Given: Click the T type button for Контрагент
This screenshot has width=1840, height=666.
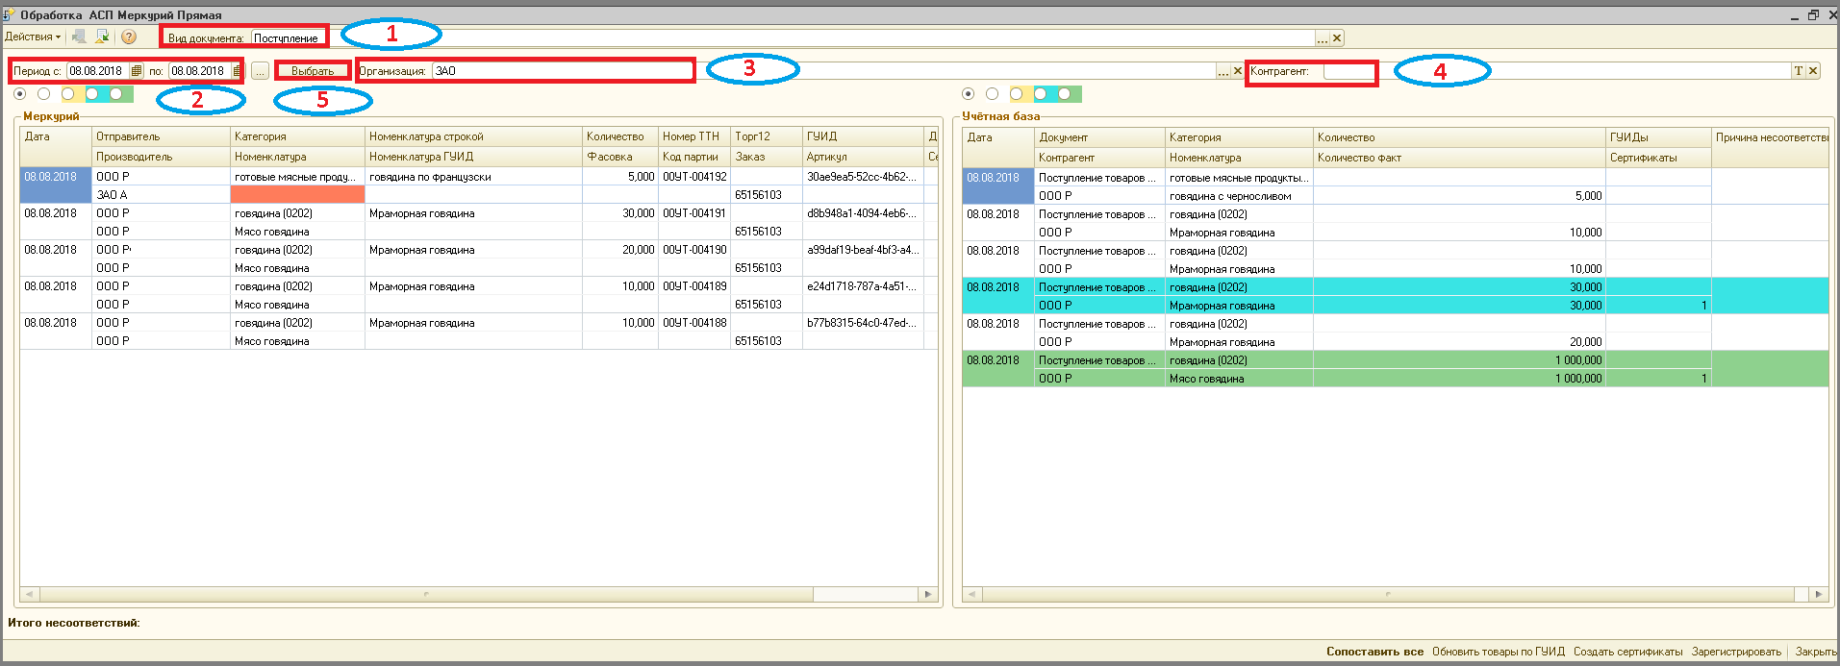Looking at the screenshot, I should (x=1798, y=71).
